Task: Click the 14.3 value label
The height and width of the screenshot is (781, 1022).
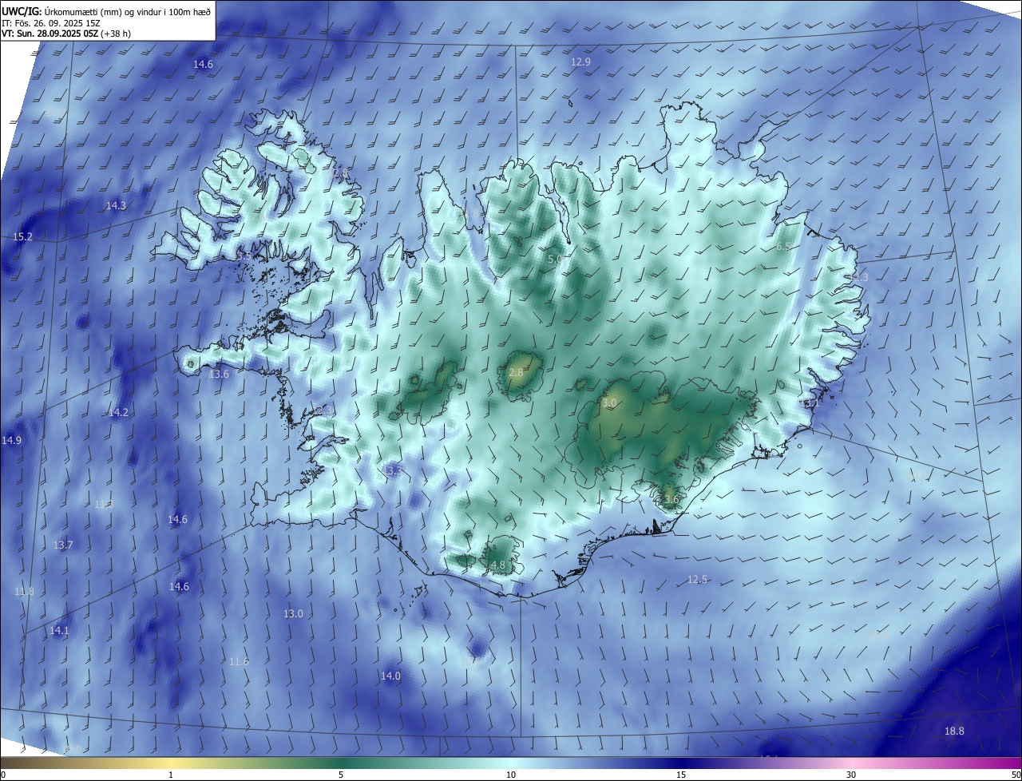Action: click(116, 206)
